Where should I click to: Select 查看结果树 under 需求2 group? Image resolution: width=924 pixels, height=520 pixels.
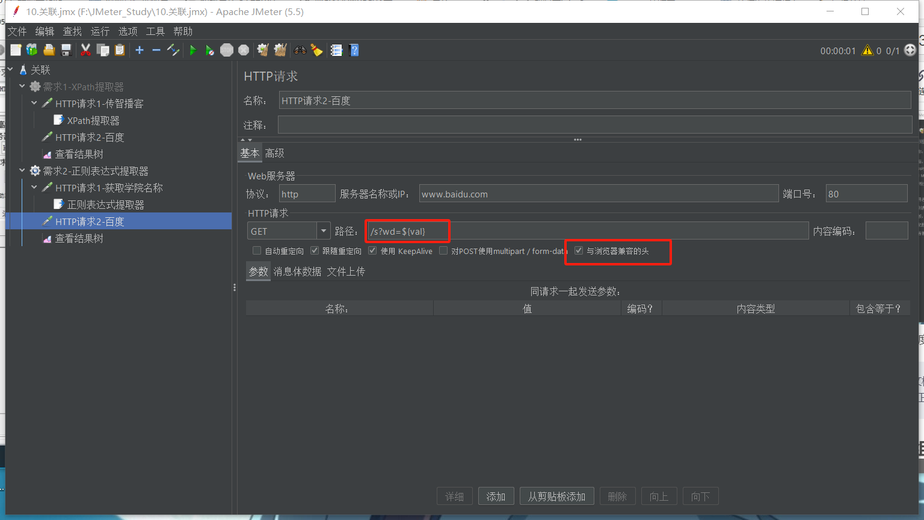click(x=79, y=238)
